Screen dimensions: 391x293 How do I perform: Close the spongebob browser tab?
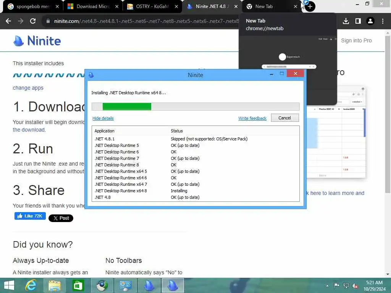click(x=57, y=6)
